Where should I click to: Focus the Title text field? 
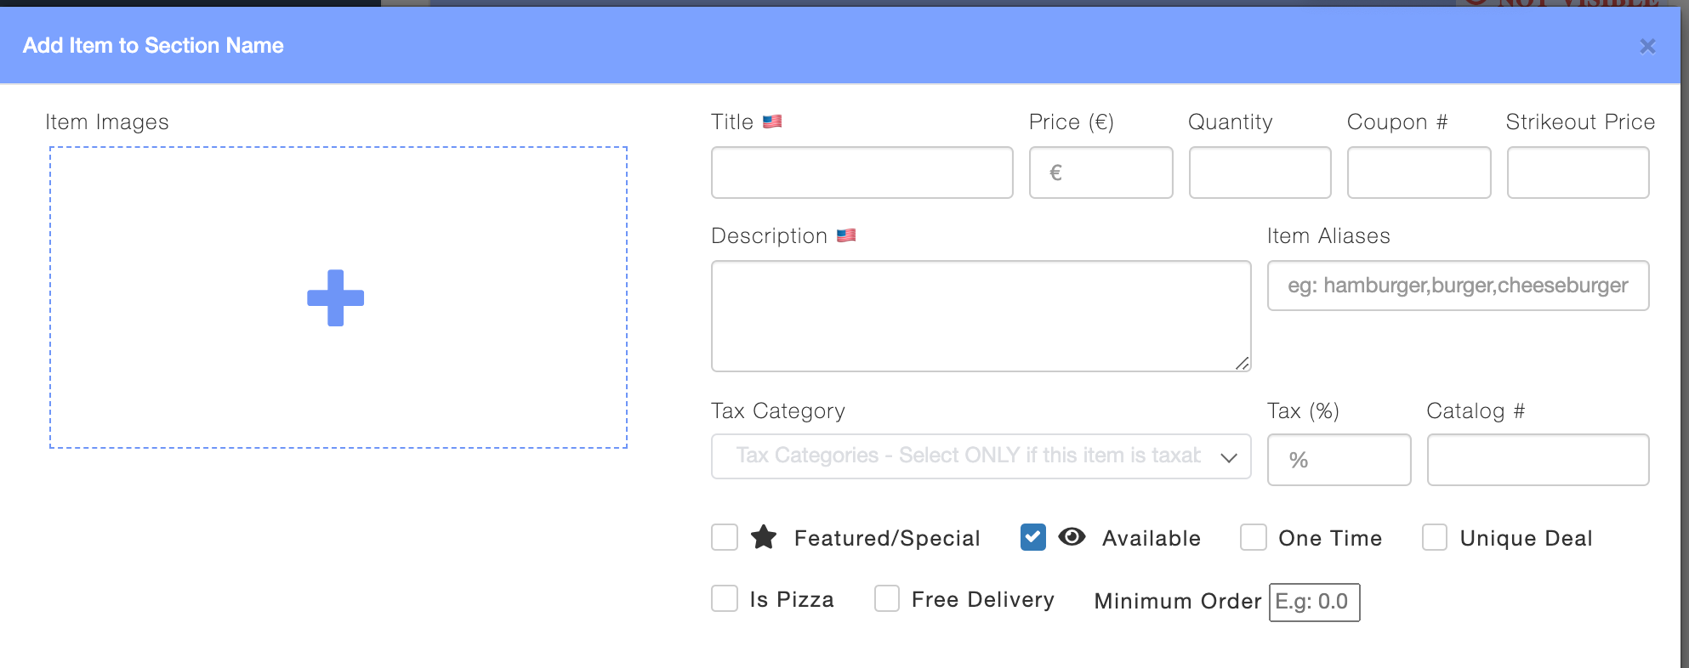[x=862, y=173]
